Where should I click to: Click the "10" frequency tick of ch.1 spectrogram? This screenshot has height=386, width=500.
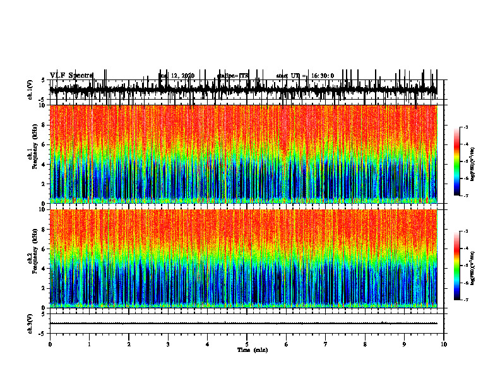click(42, 106)
